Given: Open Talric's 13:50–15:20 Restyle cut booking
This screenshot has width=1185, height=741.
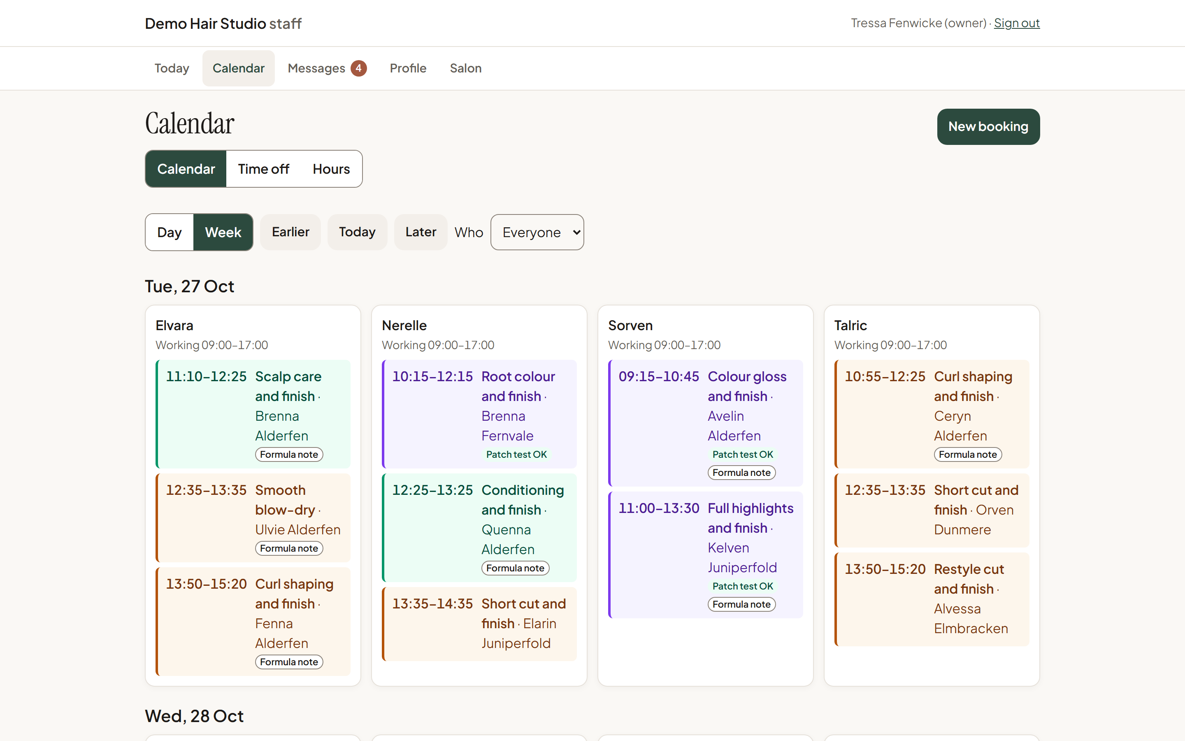Looking at the screenshot, I should point(932,599).
